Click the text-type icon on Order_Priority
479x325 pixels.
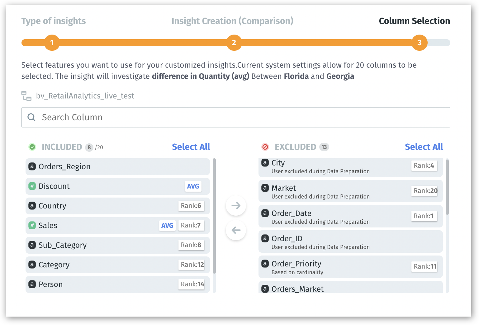(x=265, y=263)
